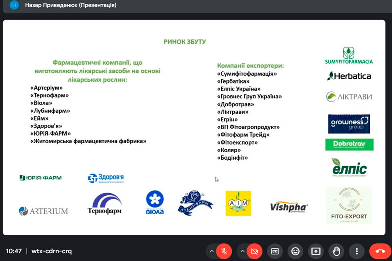Open video settings chevron beside camera
The width and height of the screenshot is (392, 261).
pos(242,251)
